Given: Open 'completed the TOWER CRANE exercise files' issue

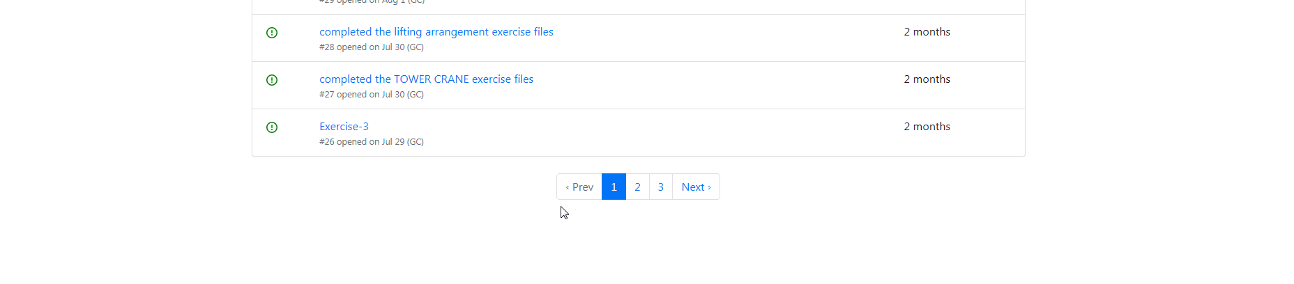Looking at the screenshot, I should [426, 79].
